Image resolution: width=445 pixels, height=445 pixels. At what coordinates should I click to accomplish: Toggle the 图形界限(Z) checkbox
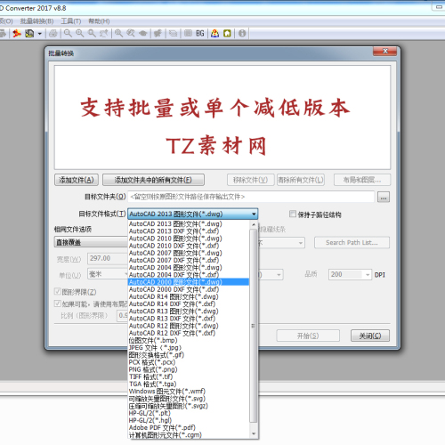click(x=58, y=292)
